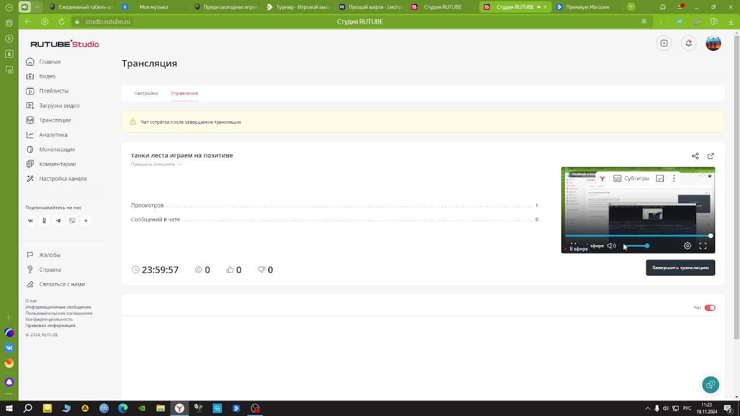Image resolution: width=740 pixels, height=416 pixels.
Task: Open Windows Start menu
Action: [x=9, y=408]
